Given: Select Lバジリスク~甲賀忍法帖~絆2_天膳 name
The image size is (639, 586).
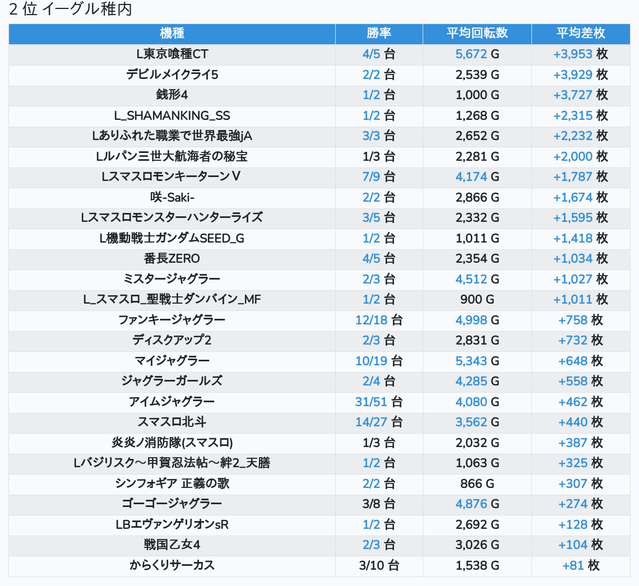Looking at the screenshot, I should (x=172, y=463).
